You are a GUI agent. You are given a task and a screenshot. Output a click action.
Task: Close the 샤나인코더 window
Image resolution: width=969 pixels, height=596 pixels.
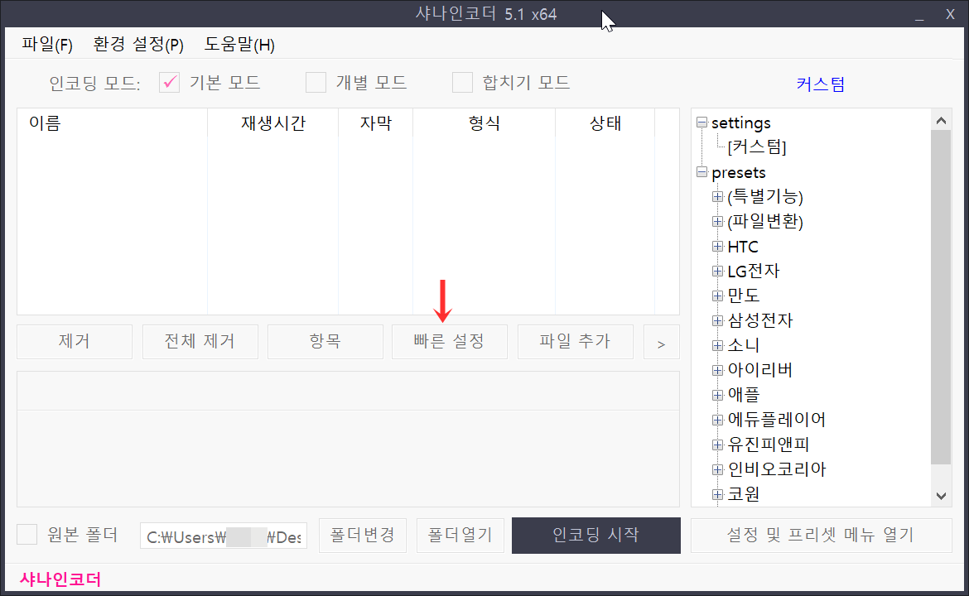click(950, 14)
